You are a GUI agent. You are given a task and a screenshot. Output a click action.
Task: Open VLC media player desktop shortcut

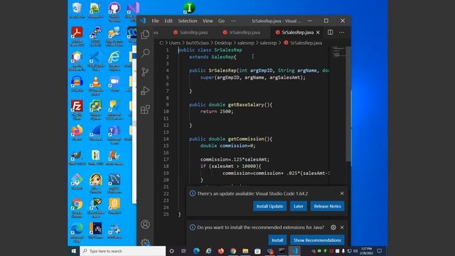click(x=96, y=86)
